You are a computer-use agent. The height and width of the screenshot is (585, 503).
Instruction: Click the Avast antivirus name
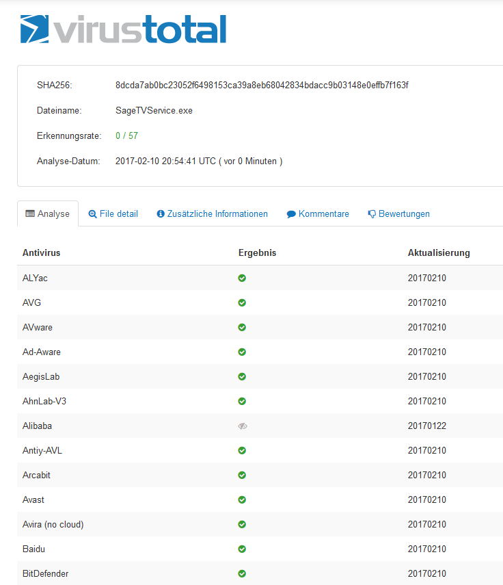(33, 499)
